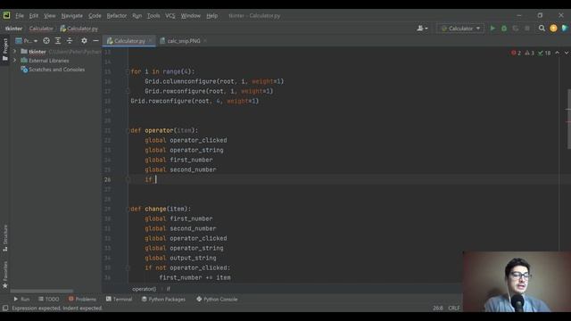The image size is (571, 321).
Task: Close the Calculator.py editor tab
Action: point(151,41)
